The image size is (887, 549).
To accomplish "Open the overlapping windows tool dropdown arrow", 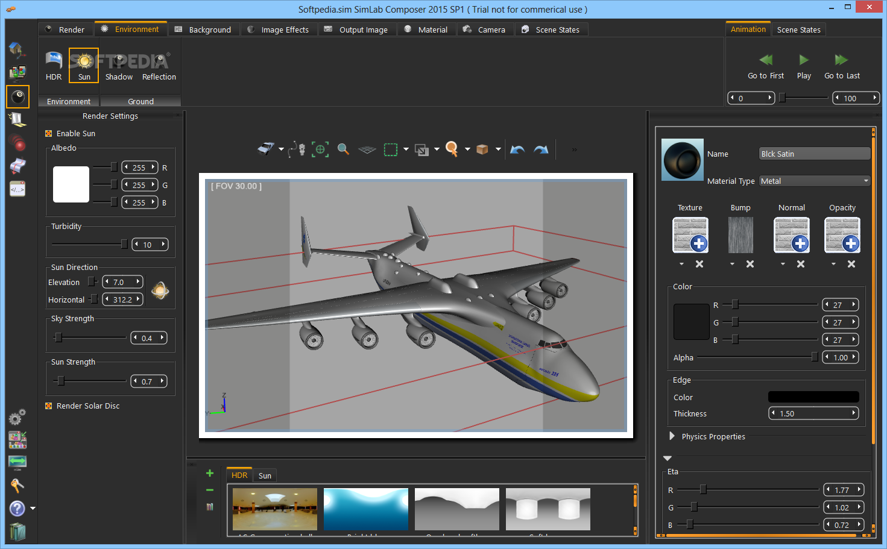I will tap(437, 149).
